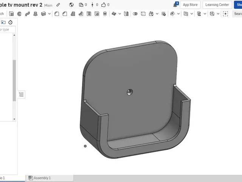Open the Learning Center
Viewport: 242px width, 182px height.
(217, 5)
